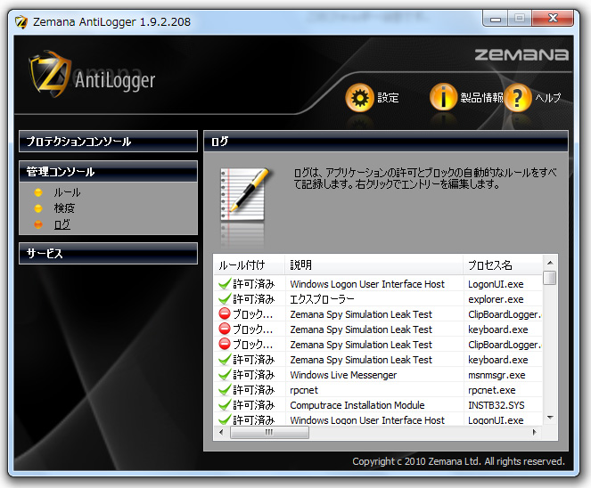This screenshot has height=488, width=591.
Task: Click the red block icon for second ClipBoardLogger row
Action: coord(225,344)
